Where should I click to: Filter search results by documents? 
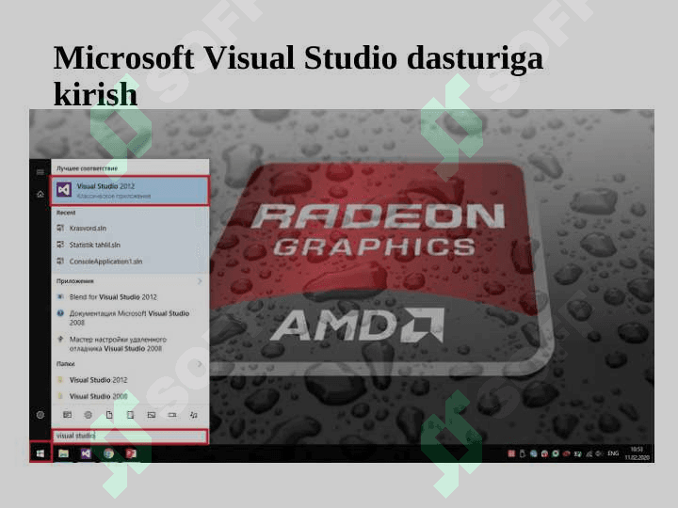tap(109, 414)
